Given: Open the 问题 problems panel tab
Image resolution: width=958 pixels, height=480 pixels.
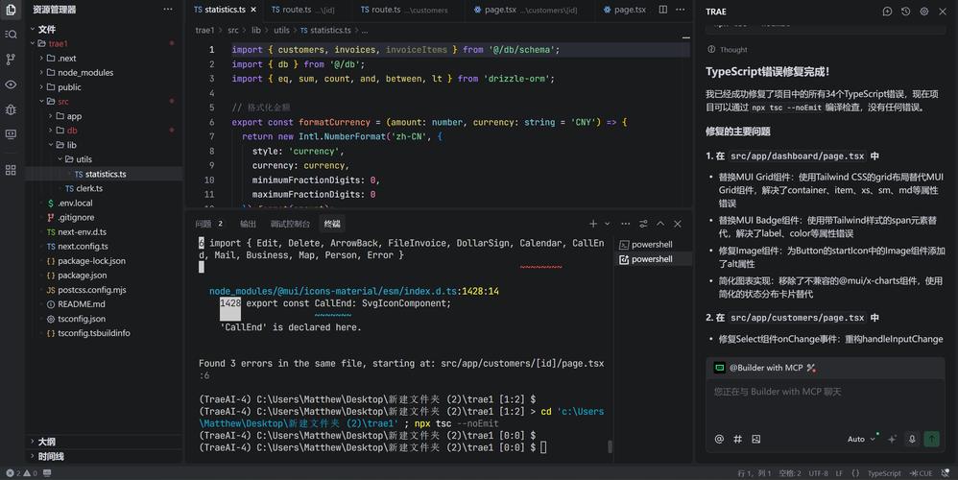Looking at the screenshot, I should point(209,224).
